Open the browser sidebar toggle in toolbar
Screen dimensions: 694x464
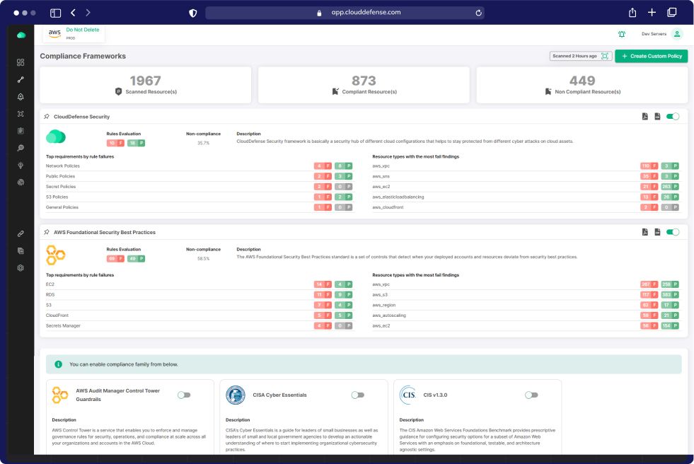coord(55,13)
